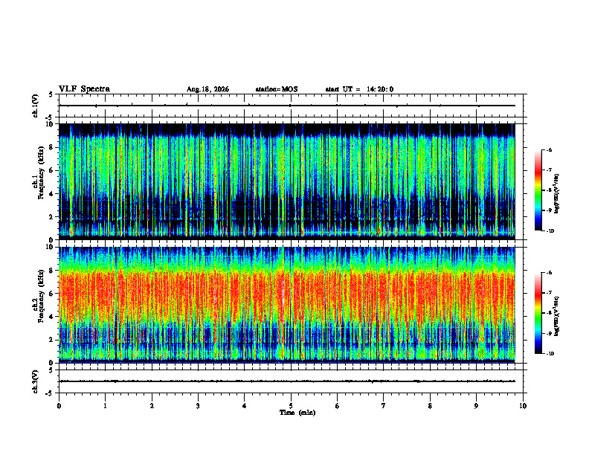Select the date text 'Aug.18, 2026'

tap(207, 89)
